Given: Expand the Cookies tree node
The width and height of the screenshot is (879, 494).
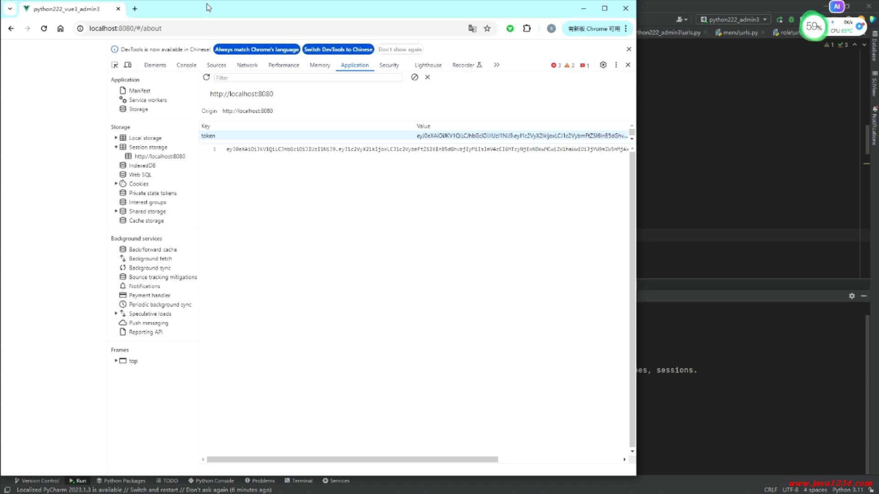Looking at the screenshot, I should tap(116, 183).
